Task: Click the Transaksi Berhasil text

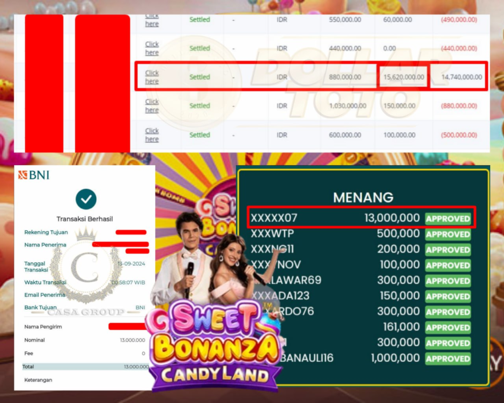Action: (85, 219)
